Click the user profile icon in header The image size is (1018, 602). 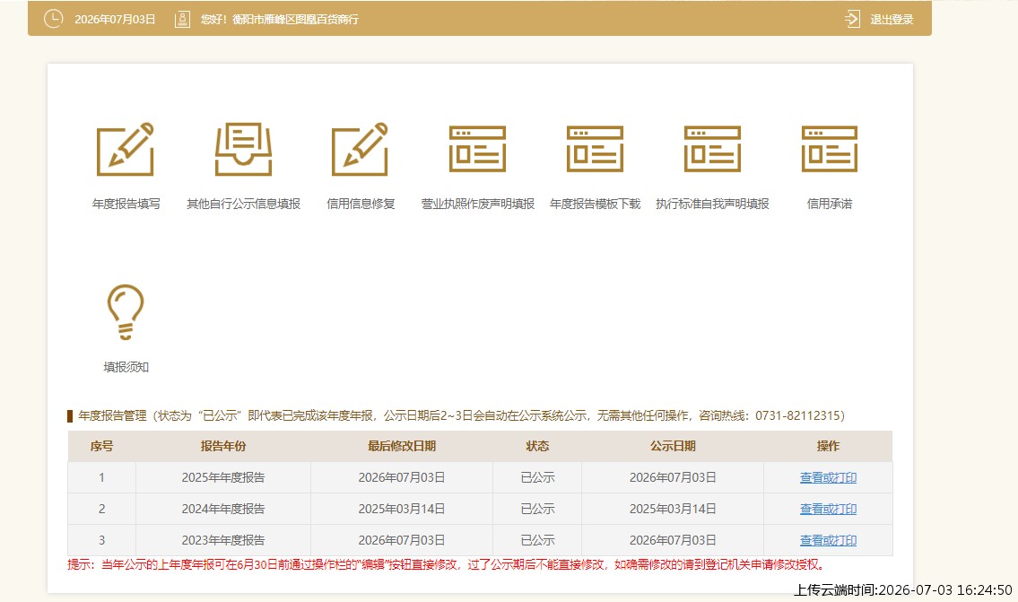pos(182,20)
